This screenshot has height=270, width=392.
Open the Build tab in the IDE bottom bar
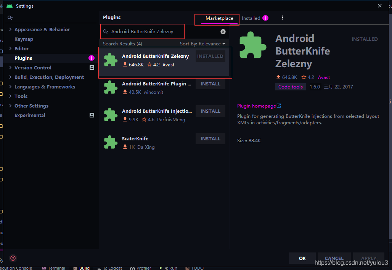(x=82, y=268)
